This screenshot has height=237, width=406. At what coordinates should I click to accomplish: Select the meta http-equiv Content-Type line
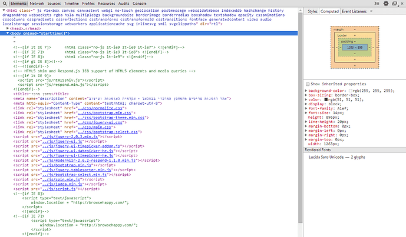(88, 104)
